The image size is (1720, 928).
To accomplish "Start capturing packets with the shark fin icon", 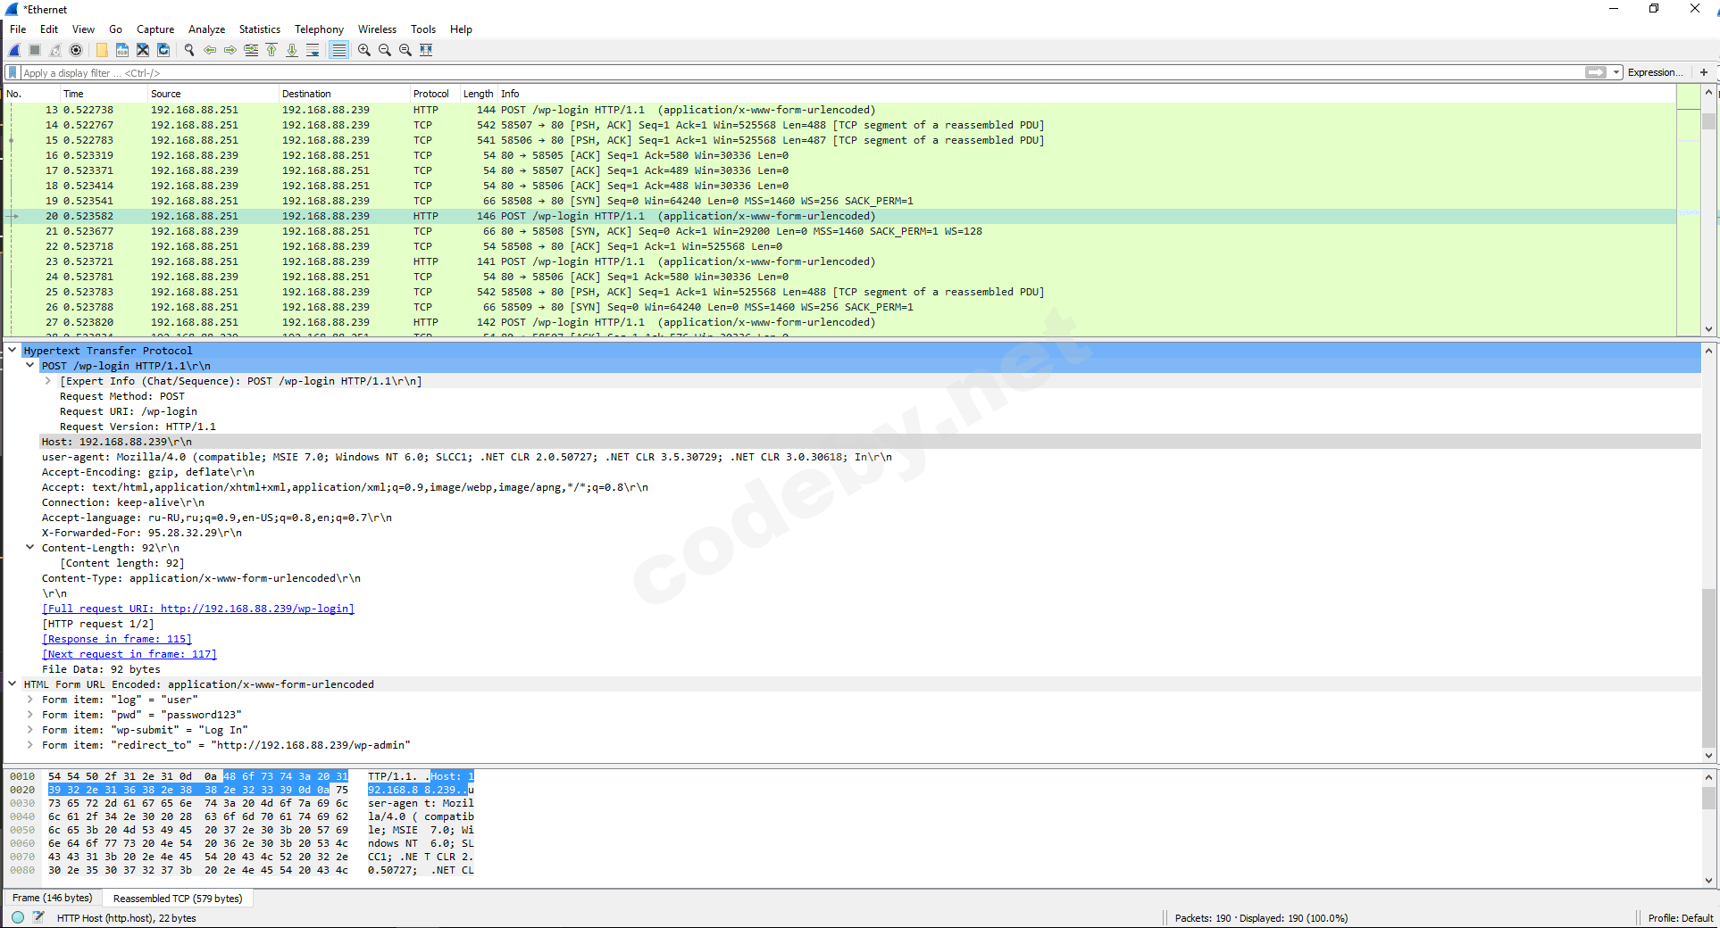I will pyautogui.click(x=15, y=50).
